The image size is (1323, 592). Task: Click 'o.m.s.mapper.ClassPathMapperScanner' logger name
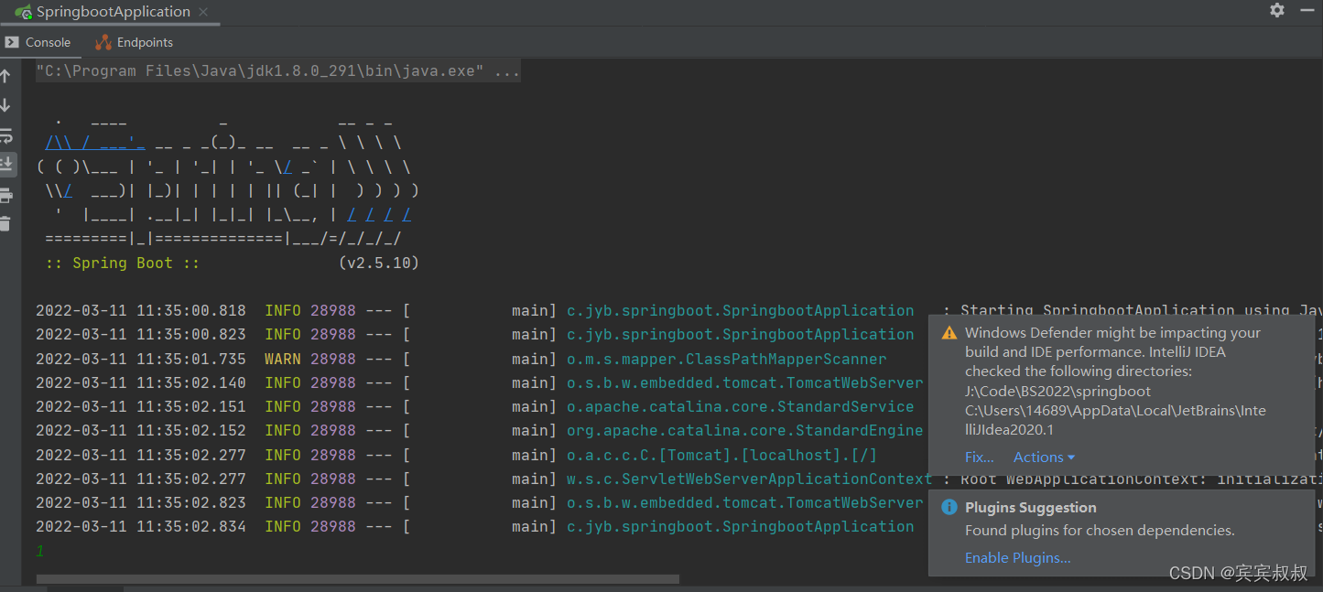tap(727, 359)
